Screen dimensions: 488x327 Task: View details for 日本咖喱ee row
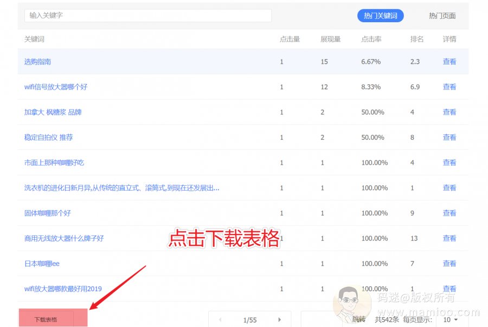coord(450,264)
